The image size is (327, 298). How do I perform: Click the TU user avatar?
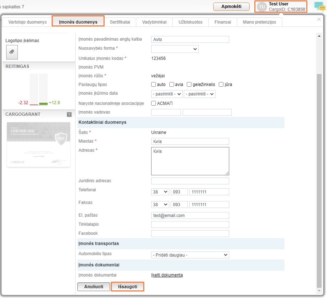(x=262, y=7)
